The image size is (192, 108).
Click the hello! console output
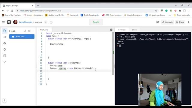click(121, 43)
